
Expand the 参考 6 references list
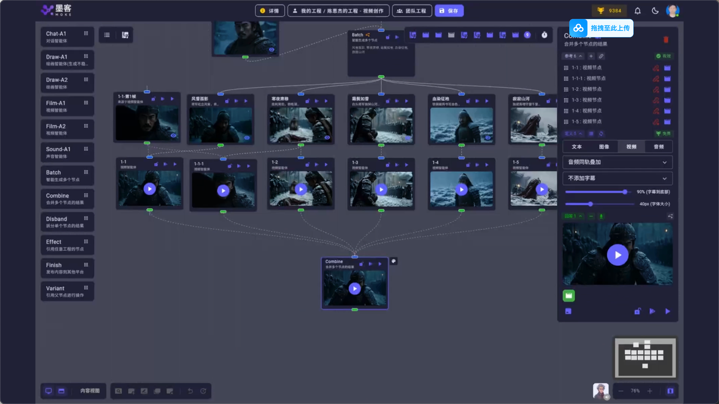[x=572, y=56]
